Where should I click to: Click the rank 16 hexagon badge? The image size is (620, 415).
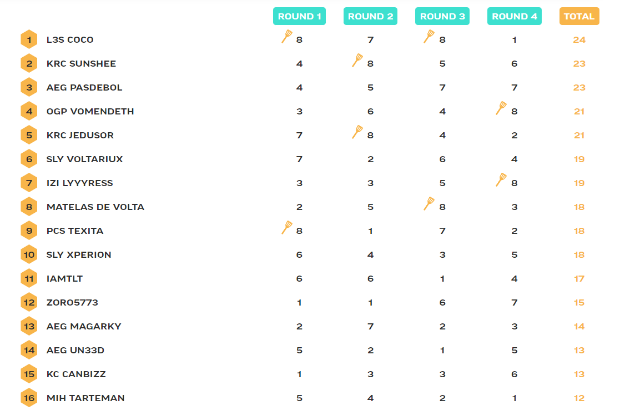(x=29, y=398)
